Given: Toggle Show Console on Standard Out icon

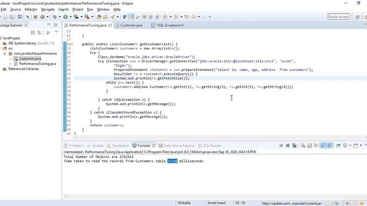Looking at the screenshot, I should coord(323,145).
